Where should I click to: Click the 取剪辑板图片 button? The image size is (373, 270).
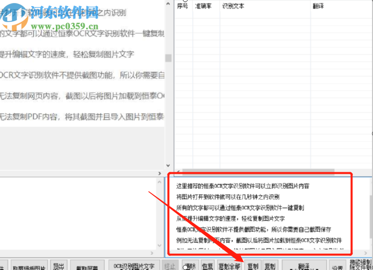[x=29, y=266]
